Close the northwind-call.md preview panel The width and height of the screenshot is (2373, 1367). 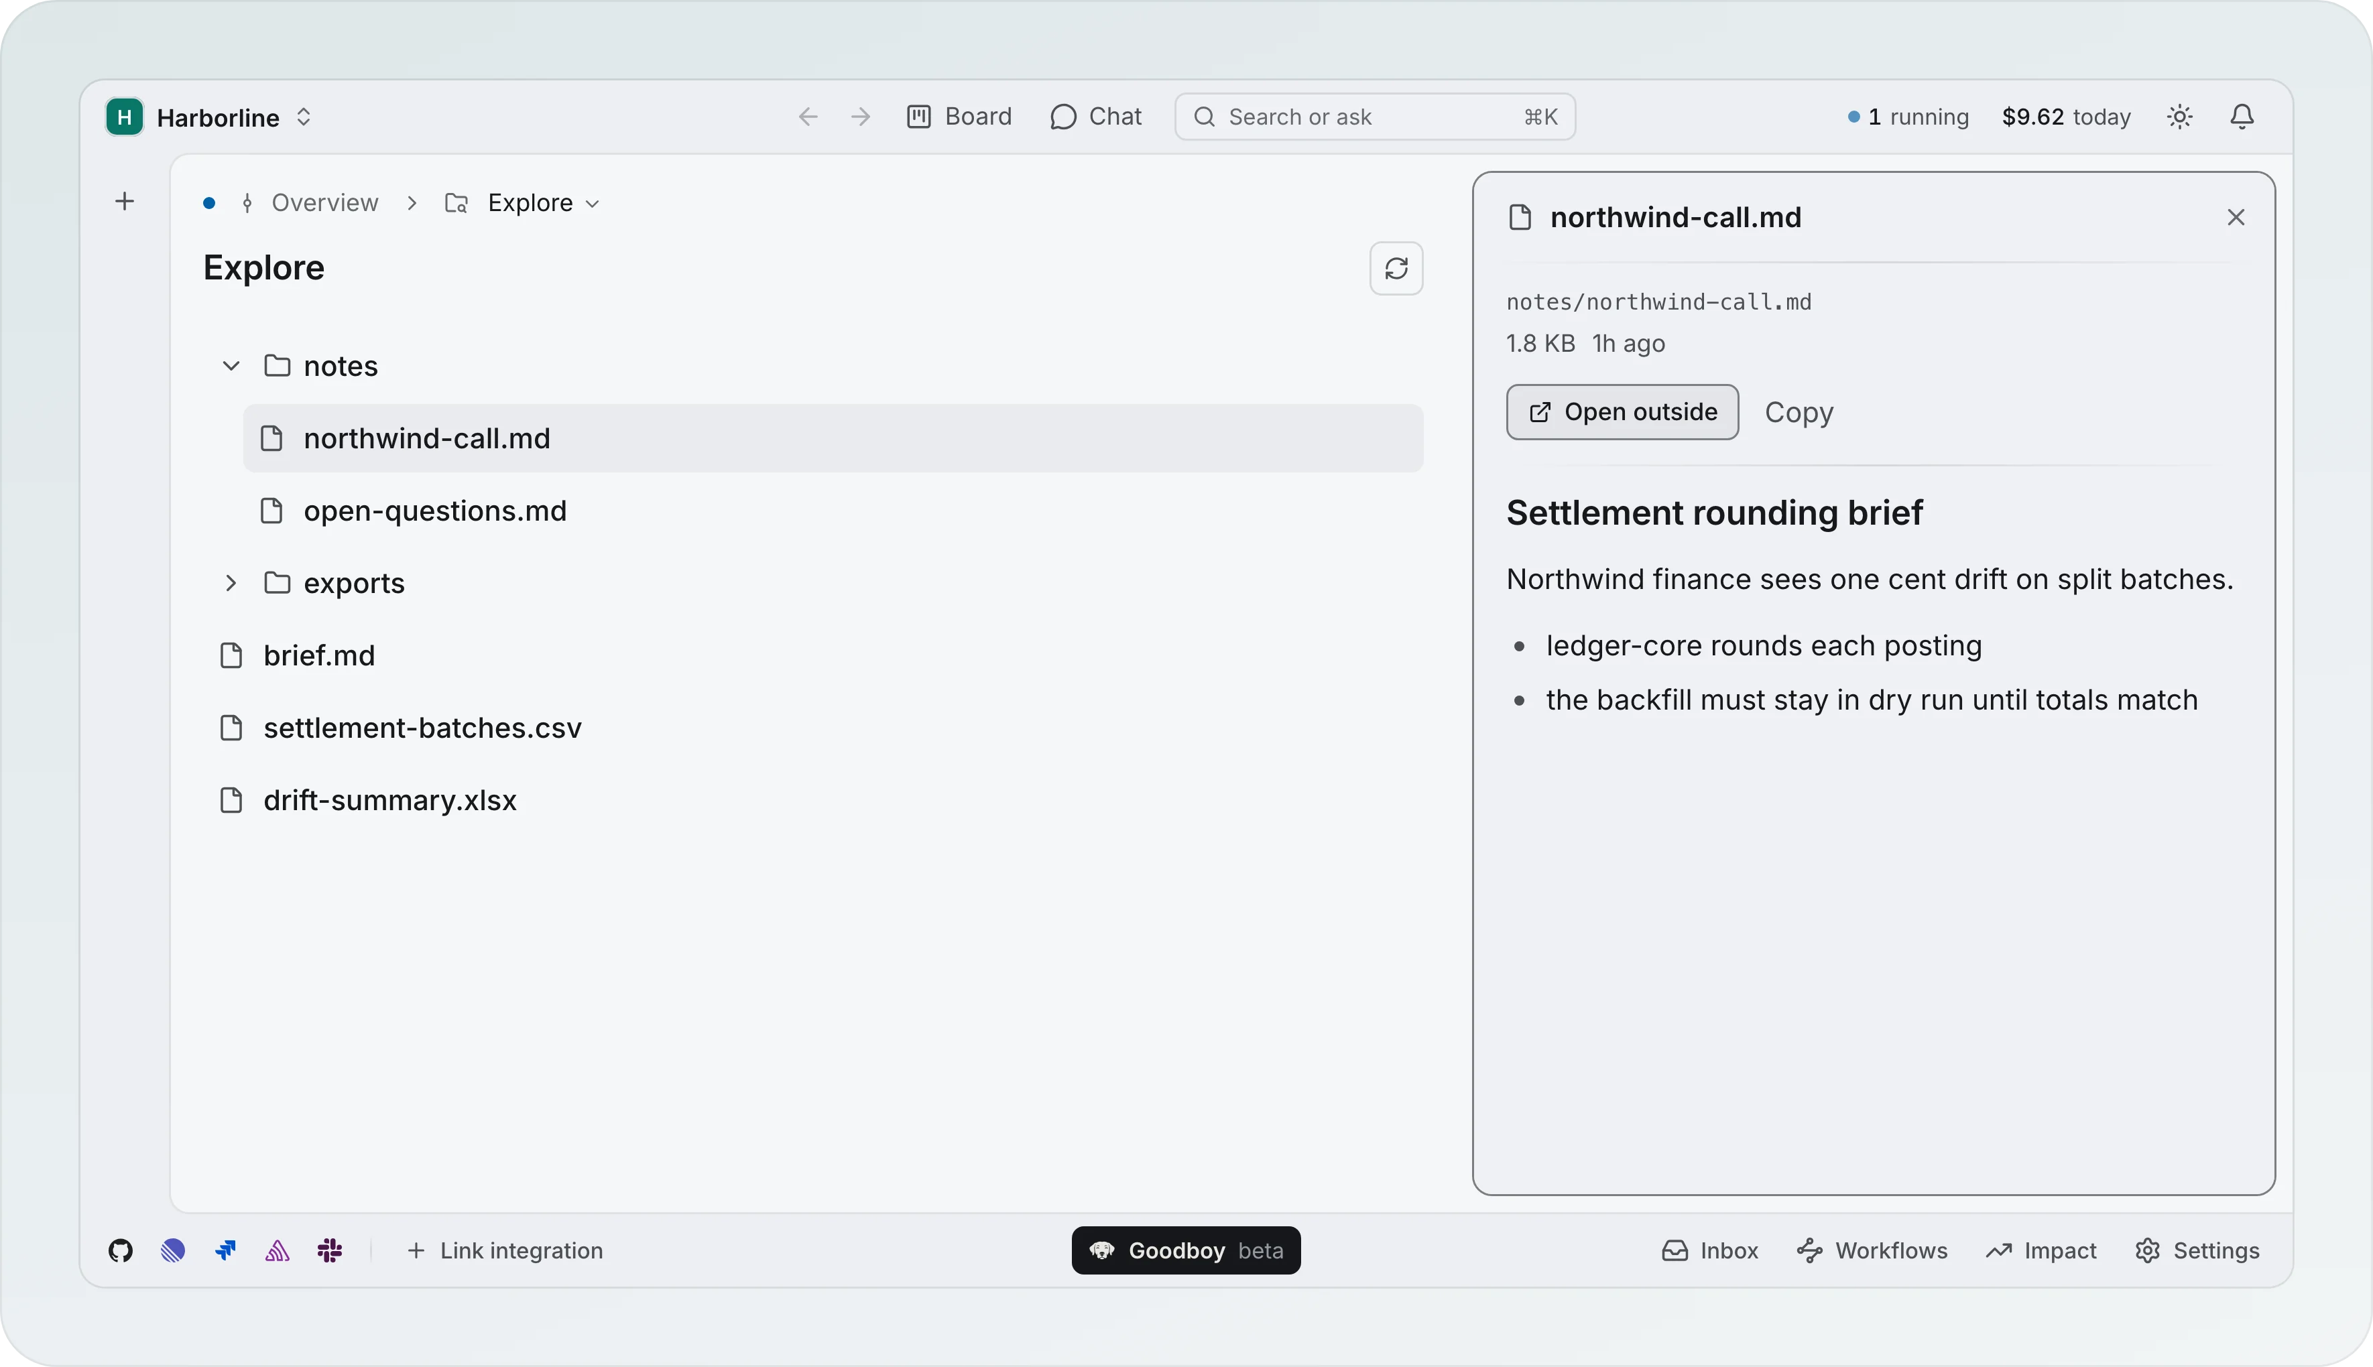[2236, 218]
